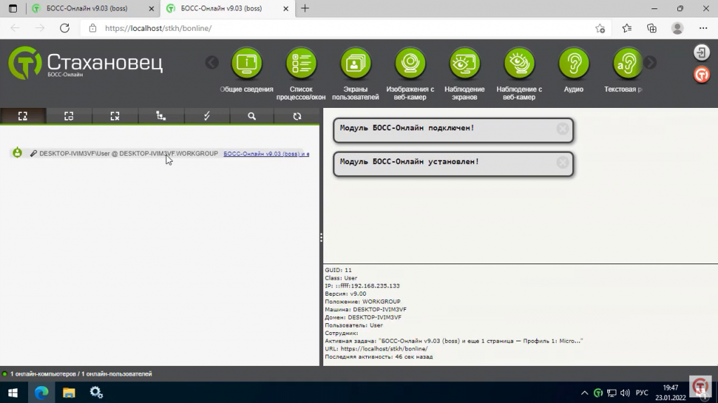Open the gear app on taskbar
This screenshot has width=718, height=403.
coord(96,392)
